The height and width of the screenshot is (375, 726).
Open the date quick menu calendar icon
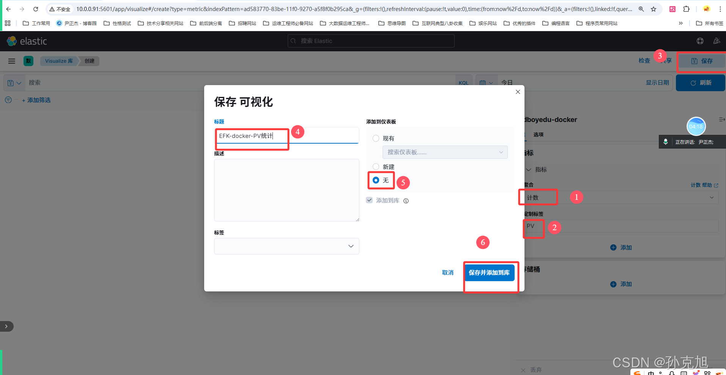click(x=486, y=83)
